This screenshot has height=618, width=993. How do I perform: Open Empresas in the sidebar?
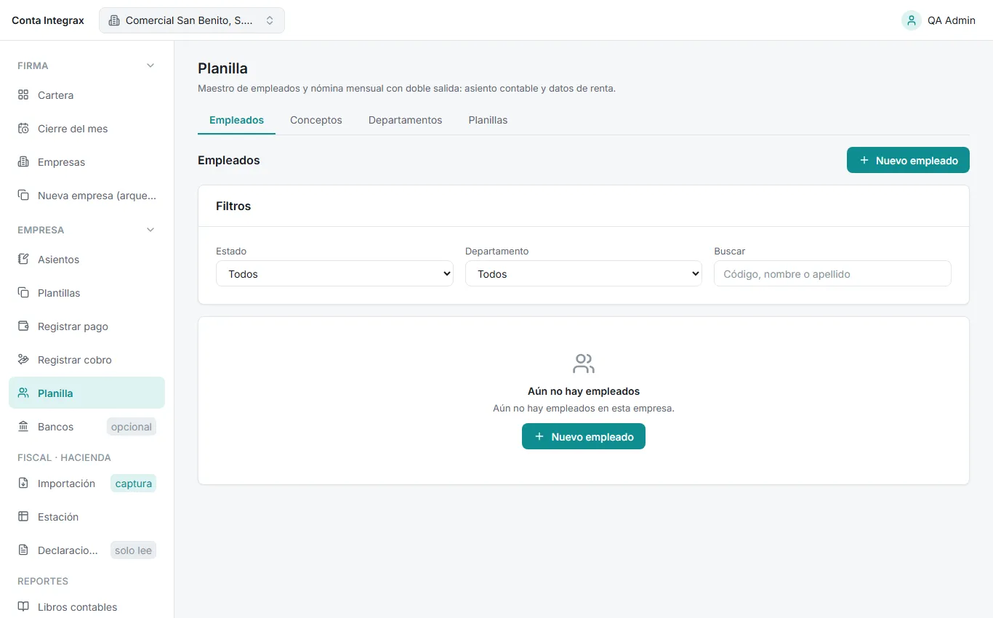(87, 162)
